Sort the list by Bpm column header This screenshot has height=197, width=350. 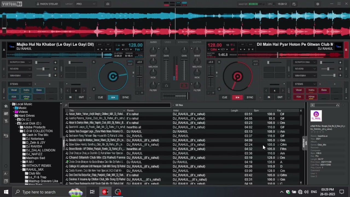[256, 111]
